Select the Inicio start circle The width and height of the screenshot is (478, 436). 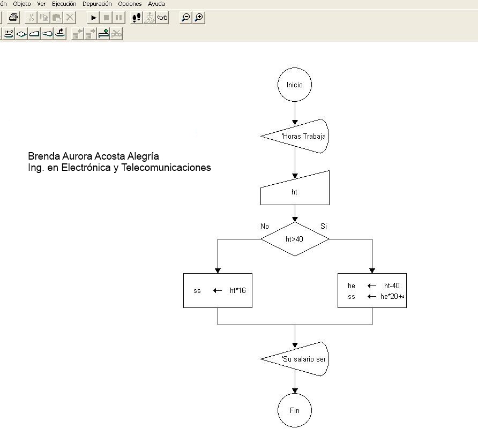coord(294,84)
